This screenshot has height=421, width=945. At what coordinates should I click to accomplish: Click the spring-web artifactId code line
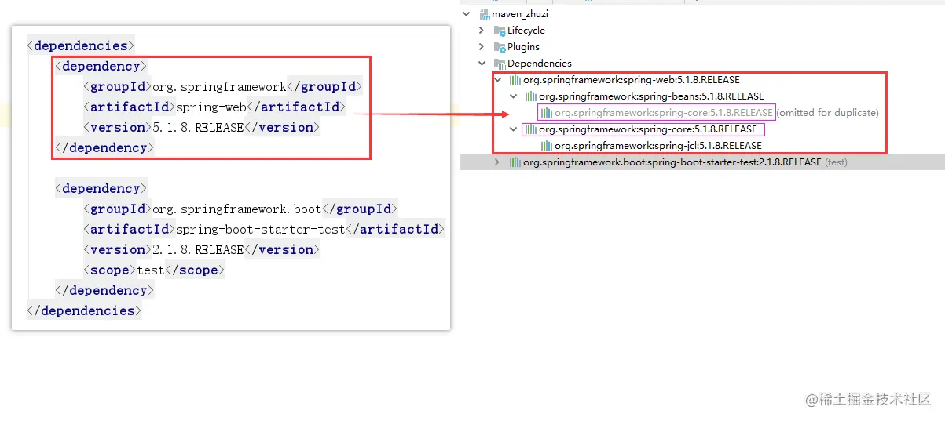214,107
